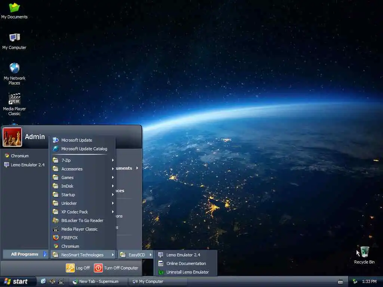The width and height of the screenshot is (383, 287).
Task: Click the BitLocker To Go Reader icon
Action: (56, 220)
